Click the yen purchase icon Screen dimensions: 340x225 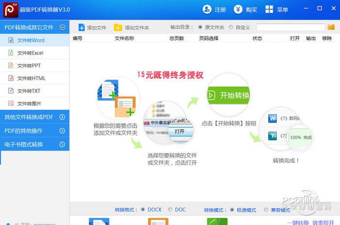click(238, 9)
